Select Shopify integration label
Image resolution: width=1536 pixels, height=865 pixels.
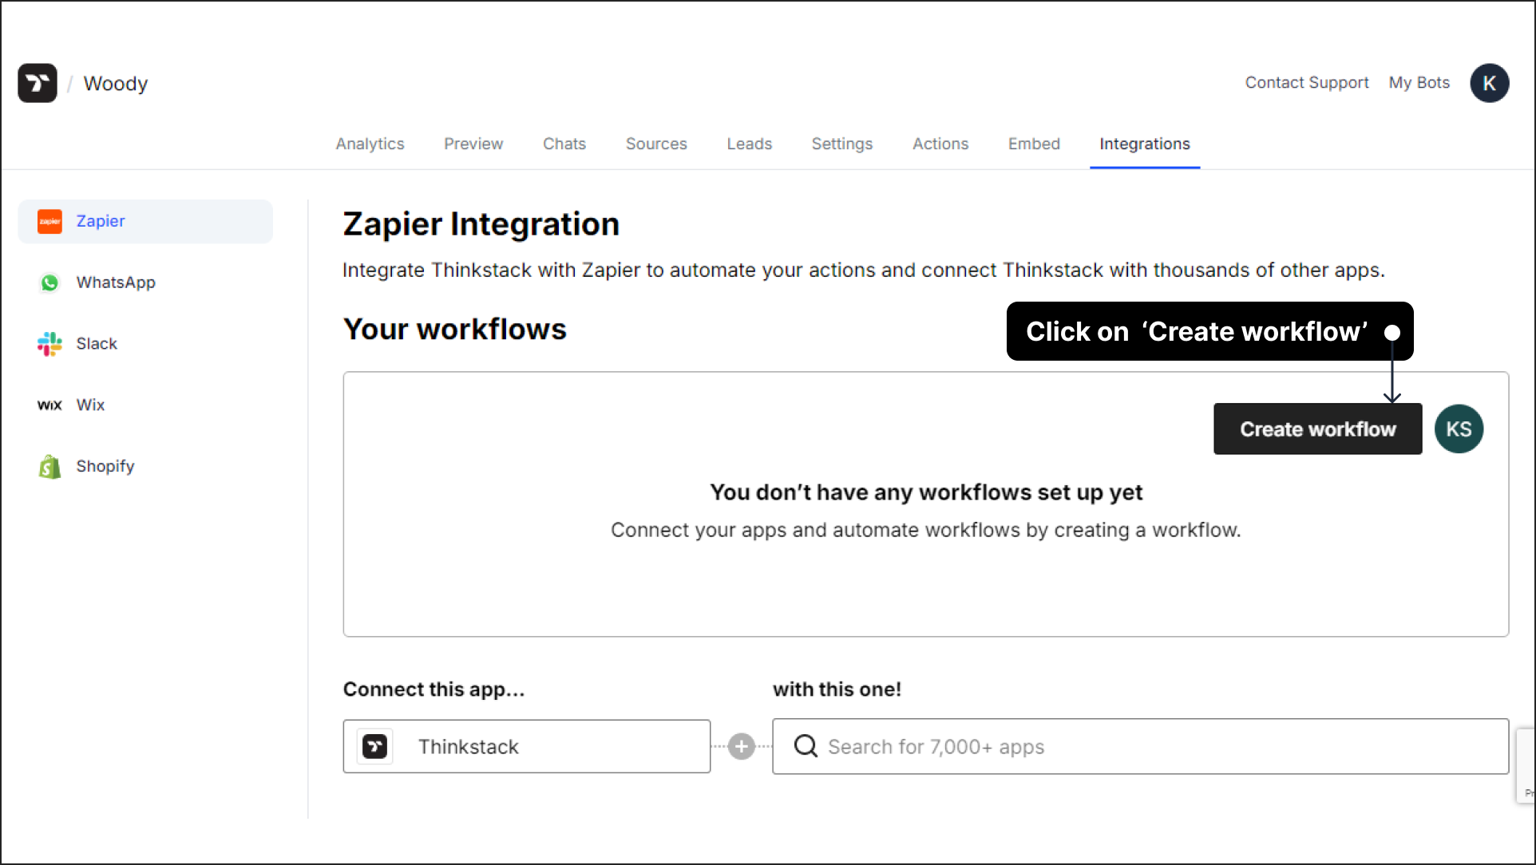pos(105,467)
